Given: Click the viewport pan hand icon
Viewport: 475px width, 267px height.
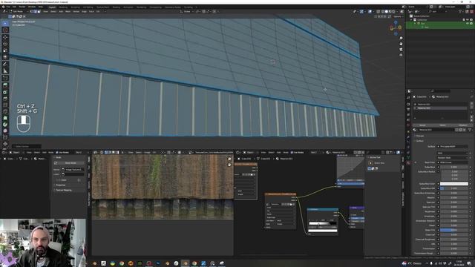Looking at the screenshot, I should [x=401, y=44].
